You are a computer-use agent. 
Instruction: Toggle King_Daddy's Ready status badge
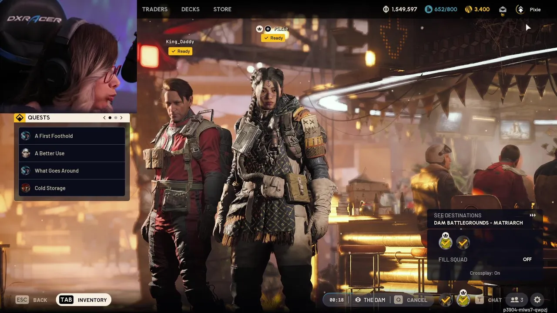(x=181, y=51)
